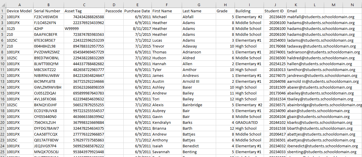Select row 17 header

[x=3, y=105]
